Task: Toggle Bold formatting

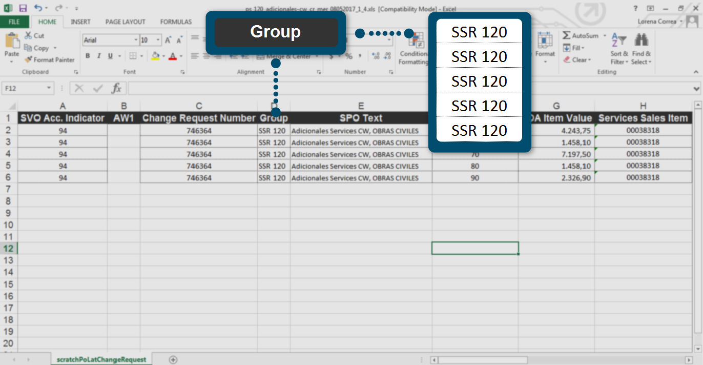Action: (x=88, y=56)
